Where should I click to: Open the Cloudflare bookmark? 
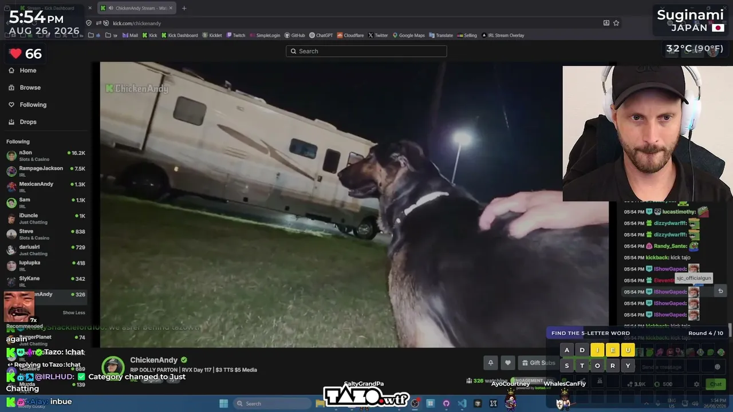click(350, 35)
